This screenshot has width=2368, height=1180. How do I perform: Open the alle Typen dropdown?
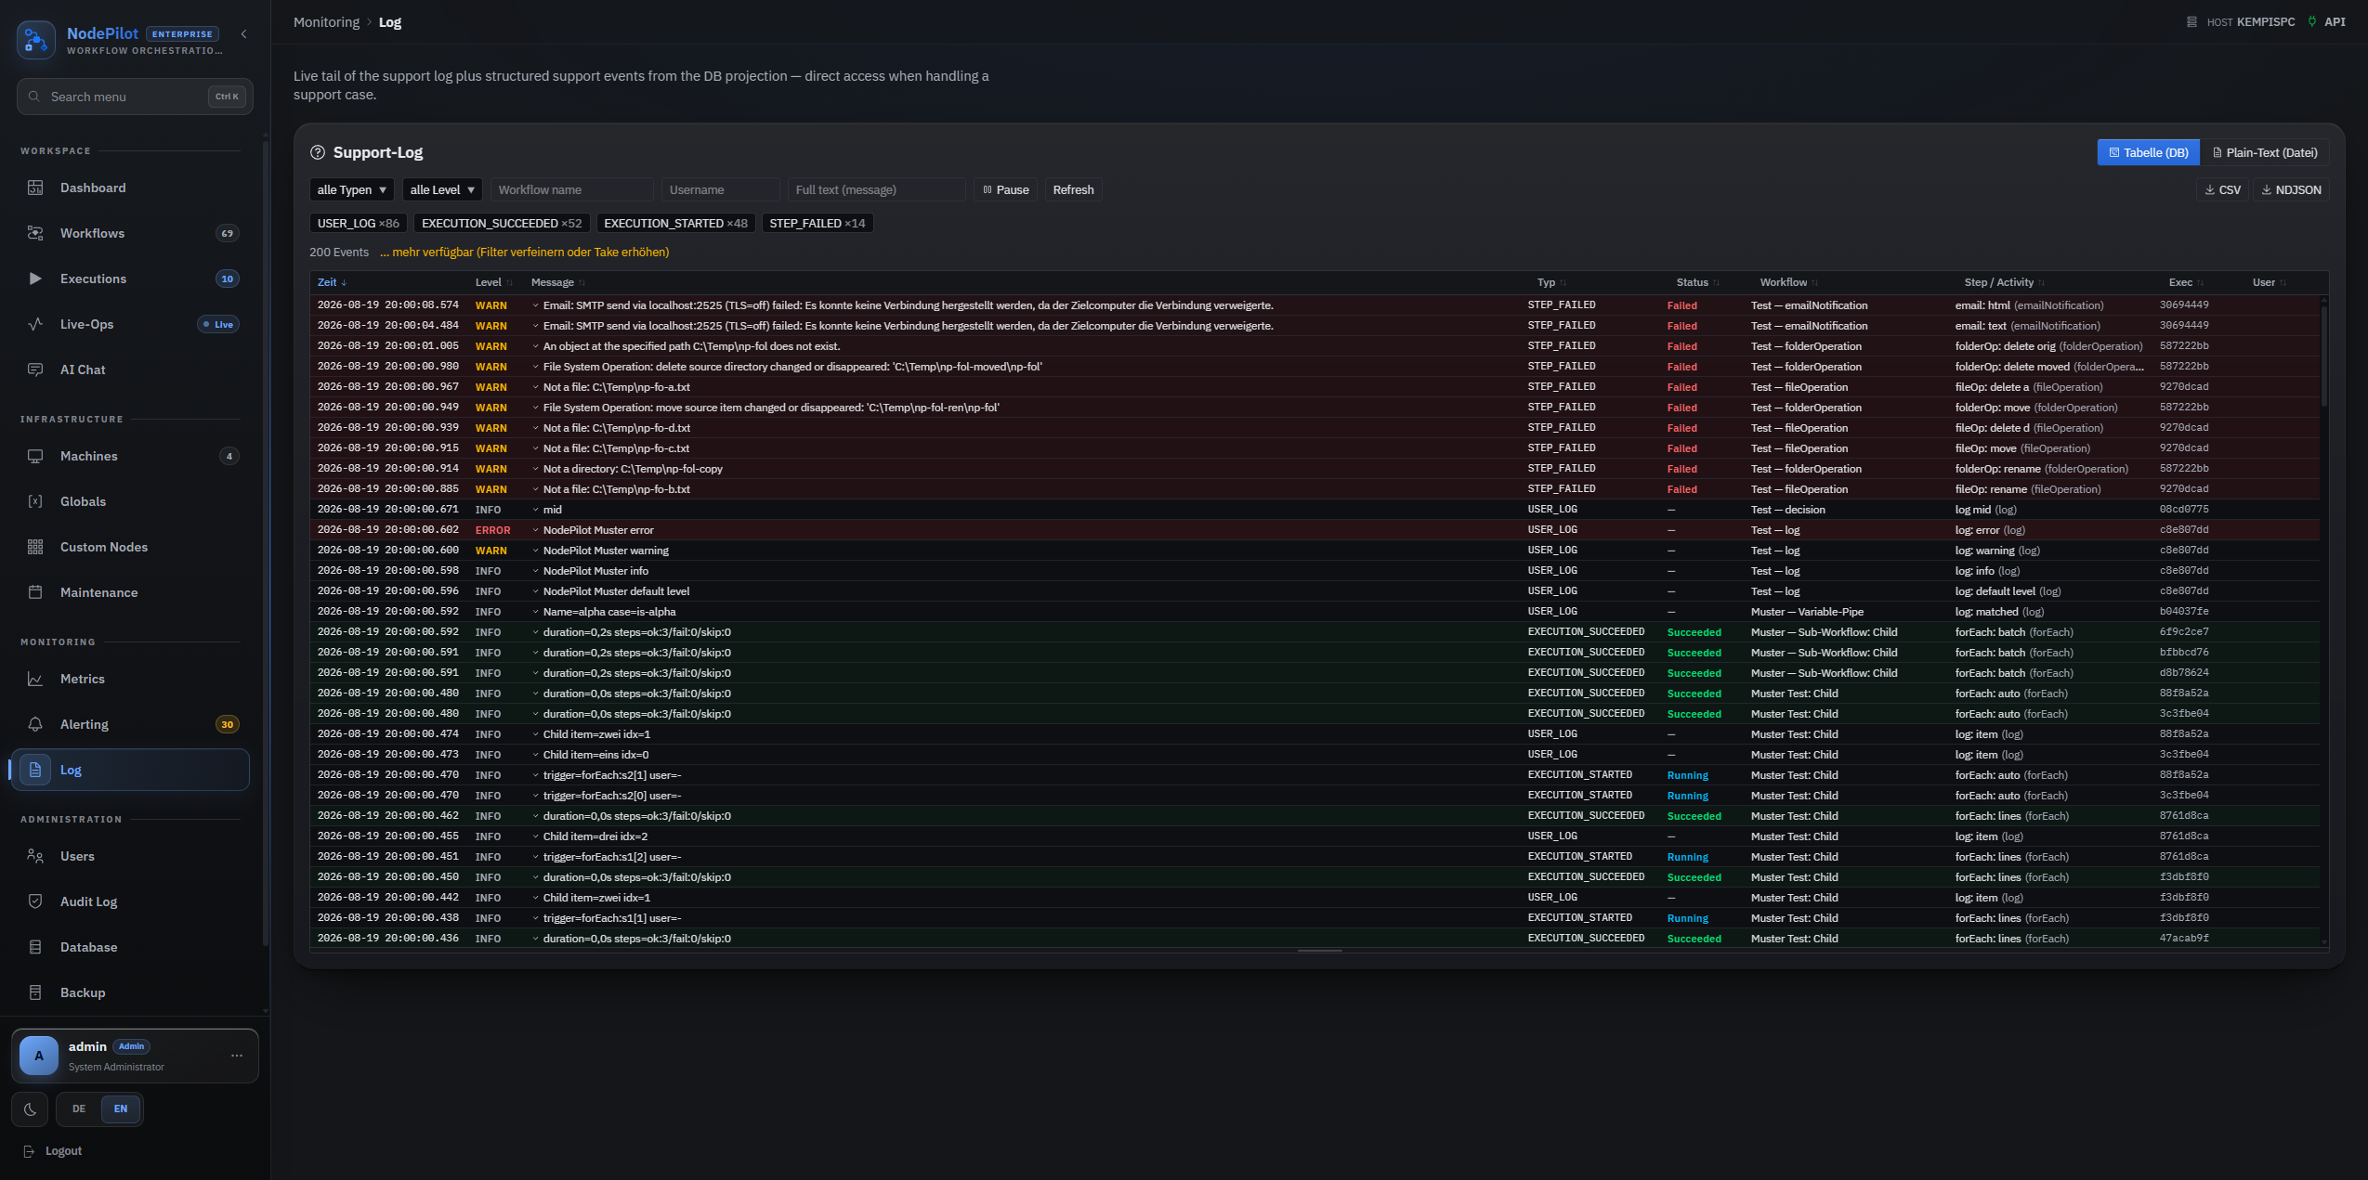pyautogui.click(x=351, y=189)
